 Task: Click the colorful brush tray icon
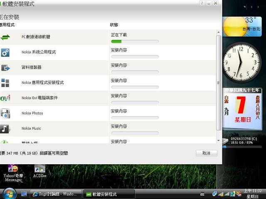239,194
